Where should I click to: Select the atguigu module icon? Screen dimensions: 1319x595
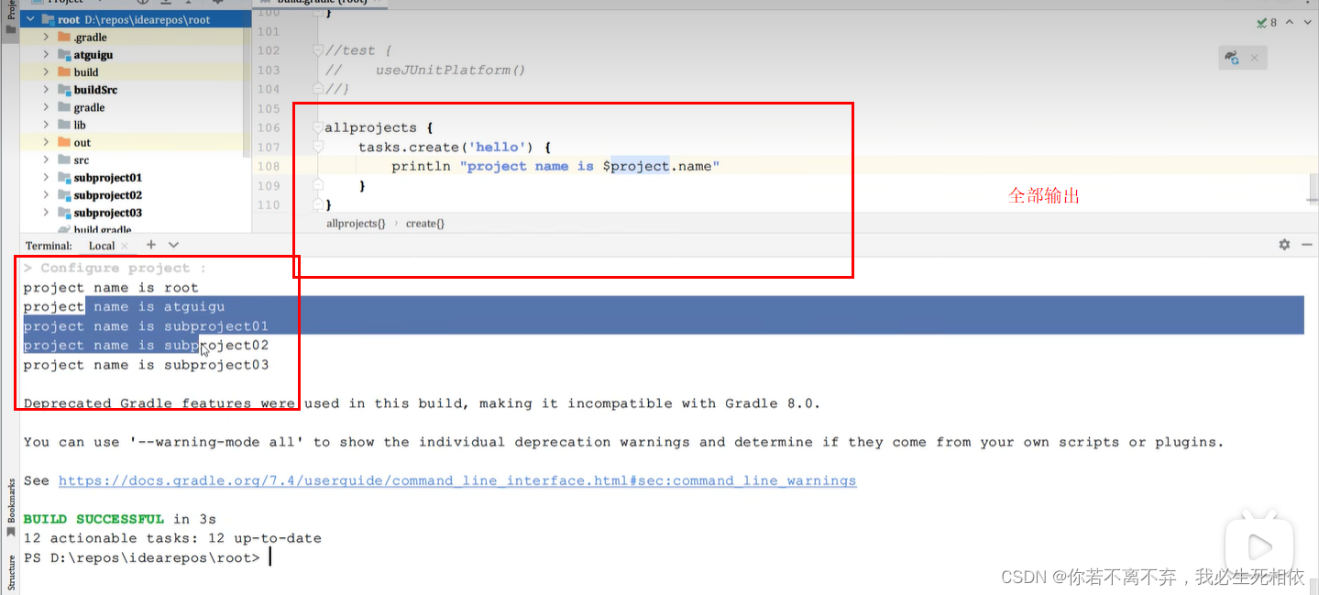64,55
